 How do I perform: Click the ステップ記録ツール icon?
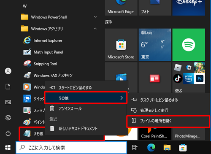point(27,110)
